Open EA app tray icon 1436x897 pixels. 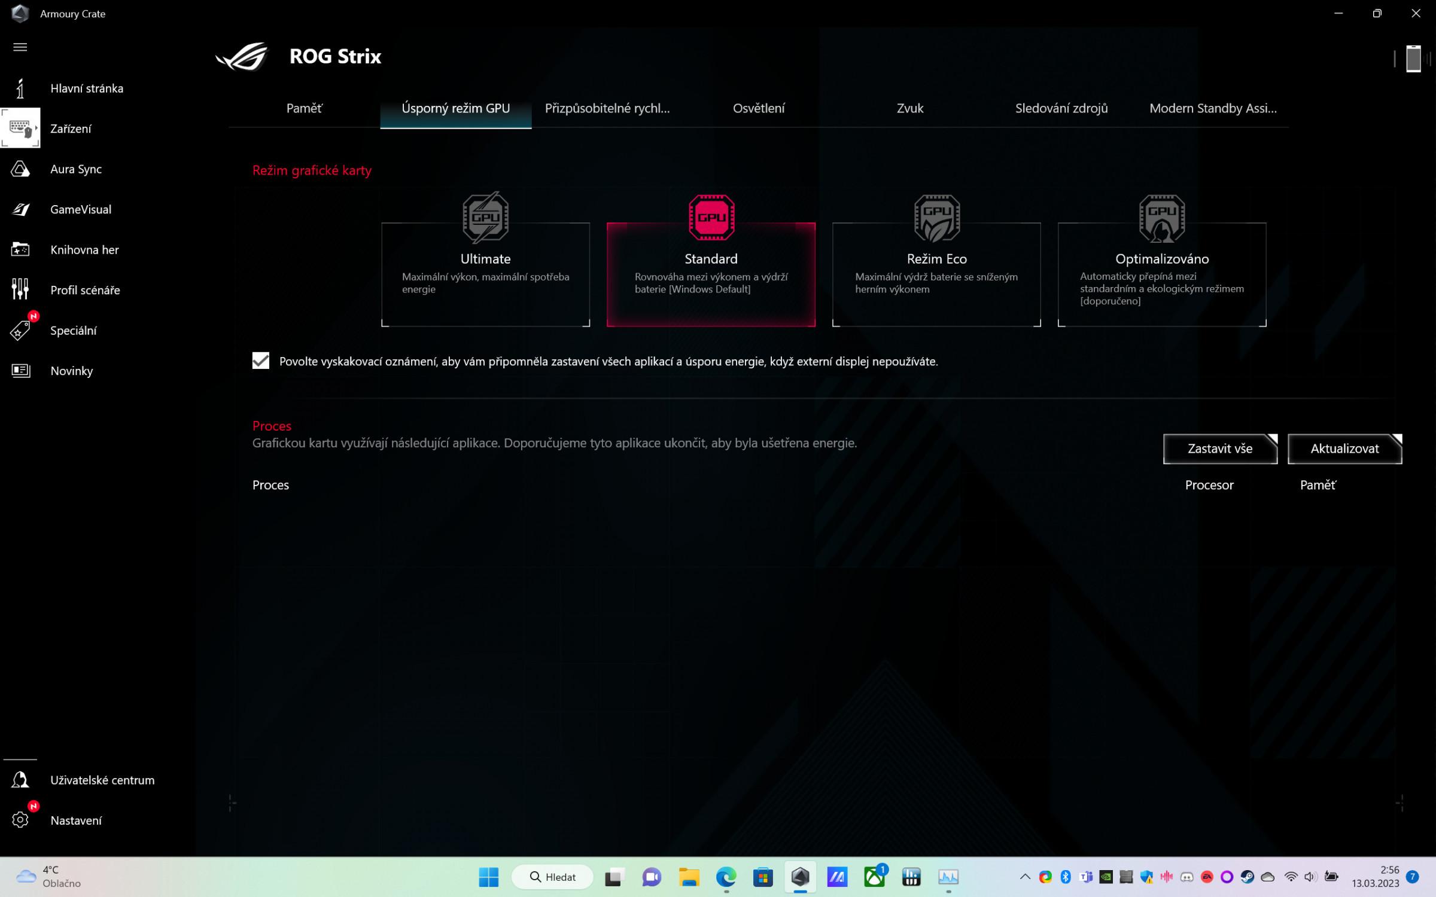click(1207, 877)
